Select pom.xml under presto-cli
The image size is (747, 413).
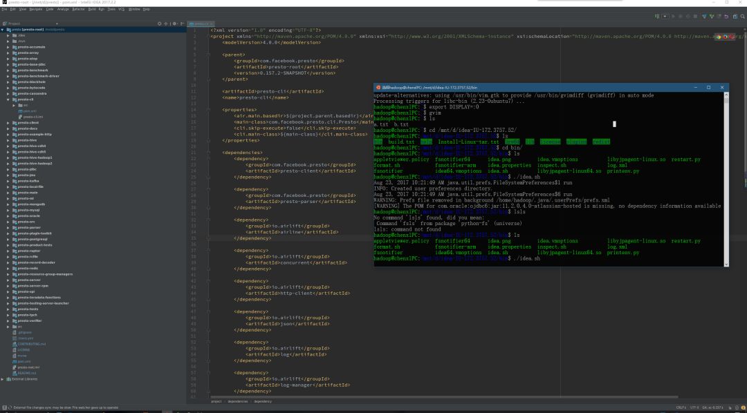click(30, 111)
